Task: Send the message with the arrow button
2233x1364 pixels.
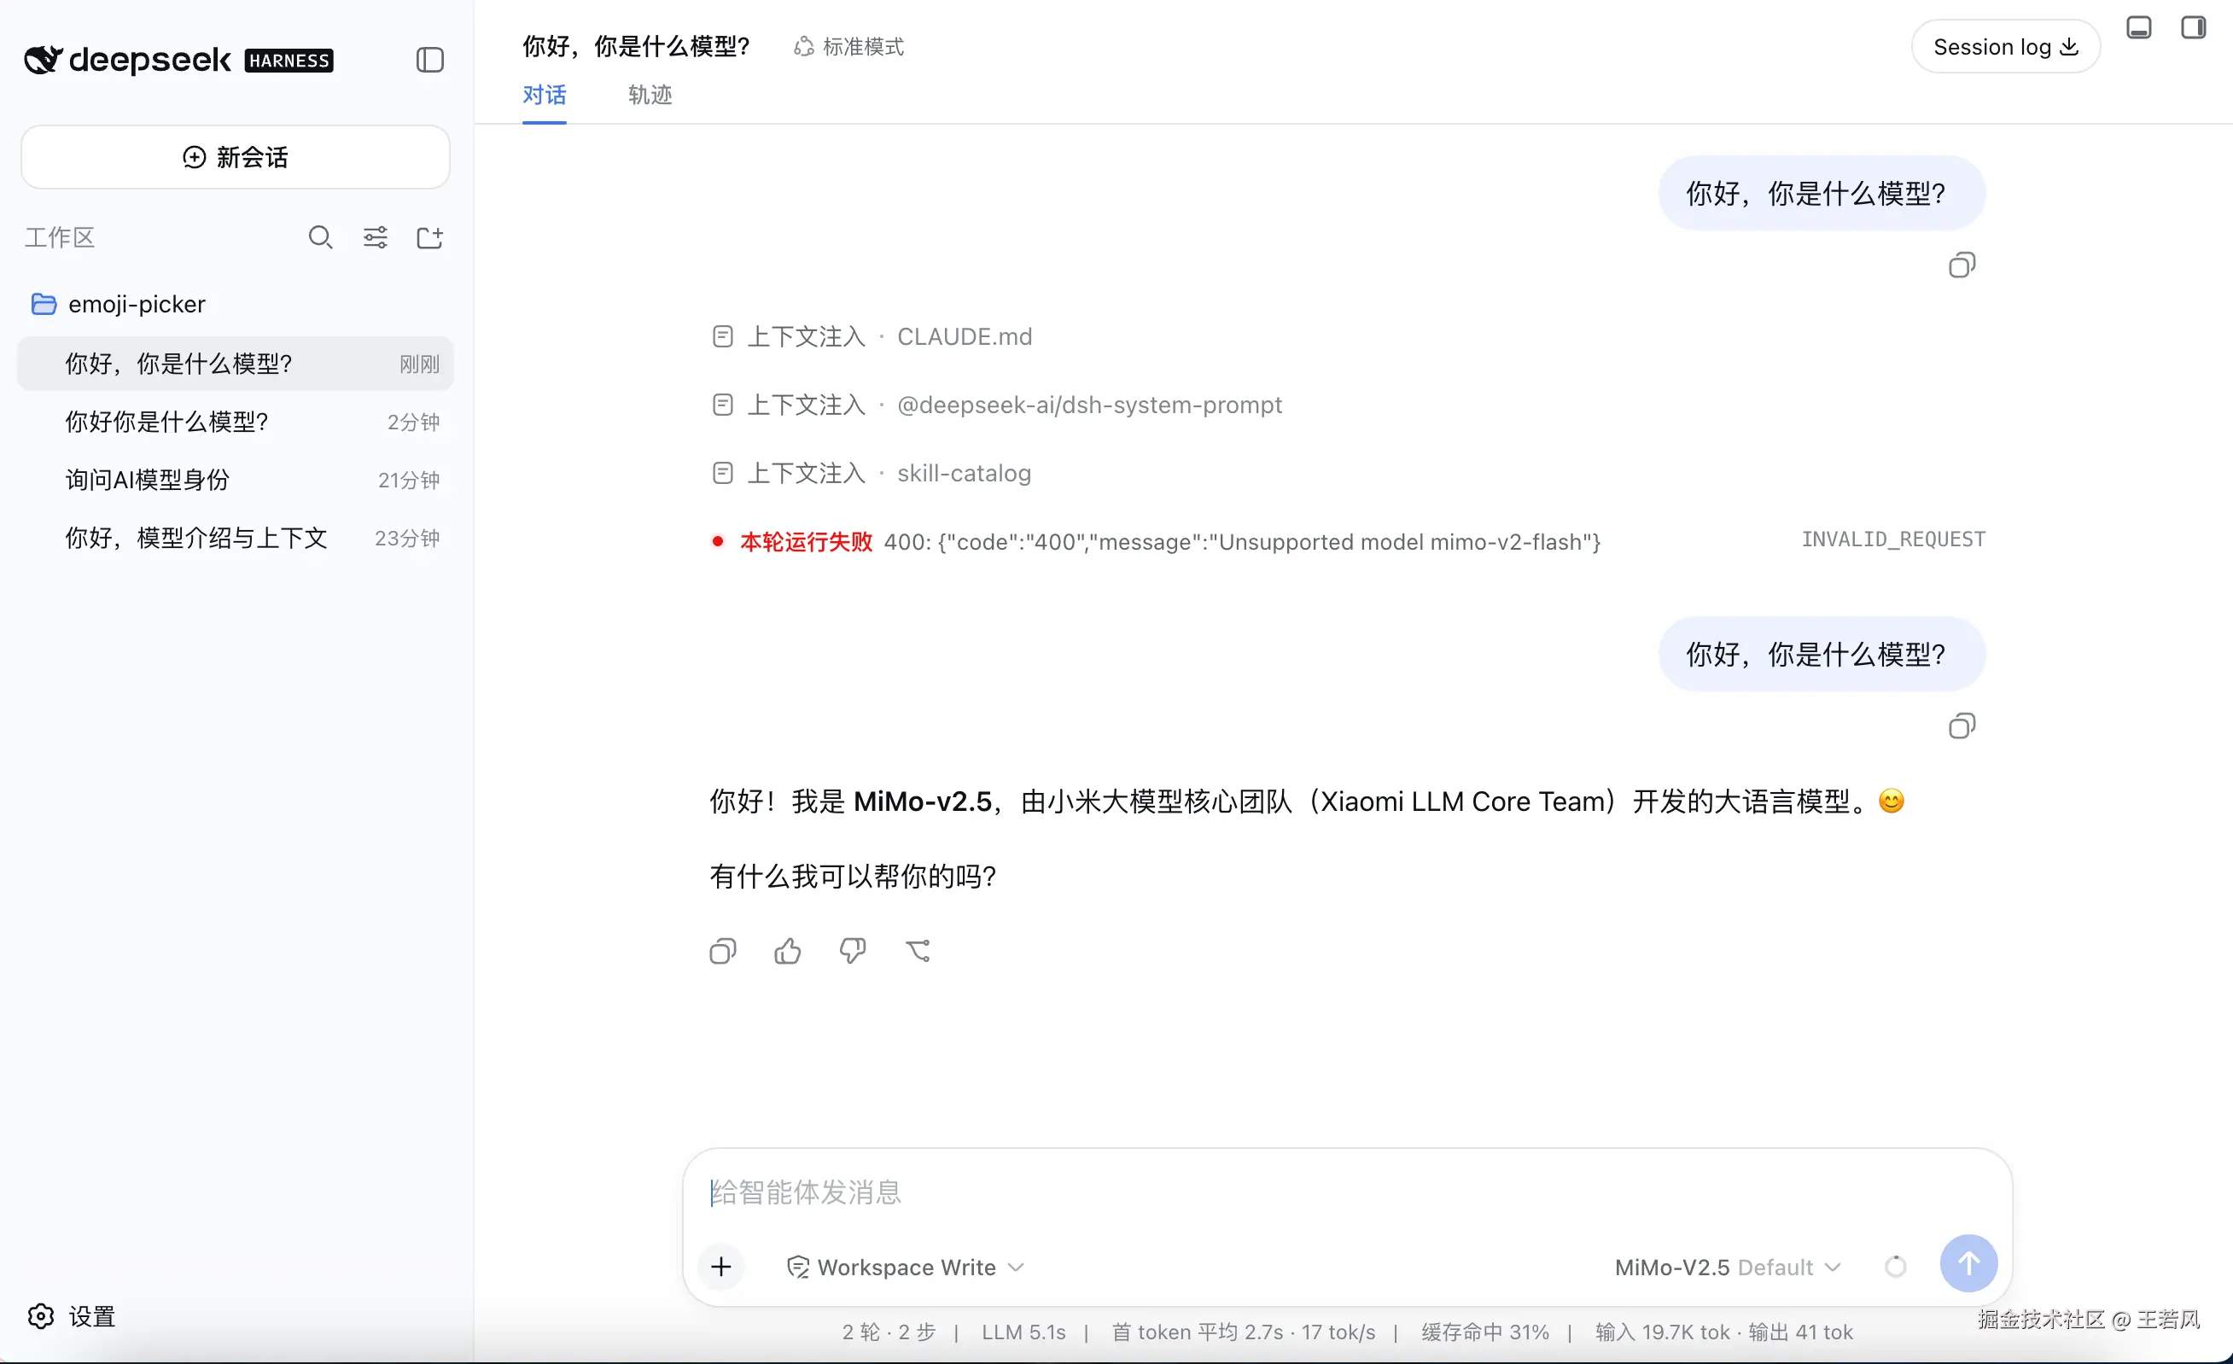Action: [1968, 1263]
